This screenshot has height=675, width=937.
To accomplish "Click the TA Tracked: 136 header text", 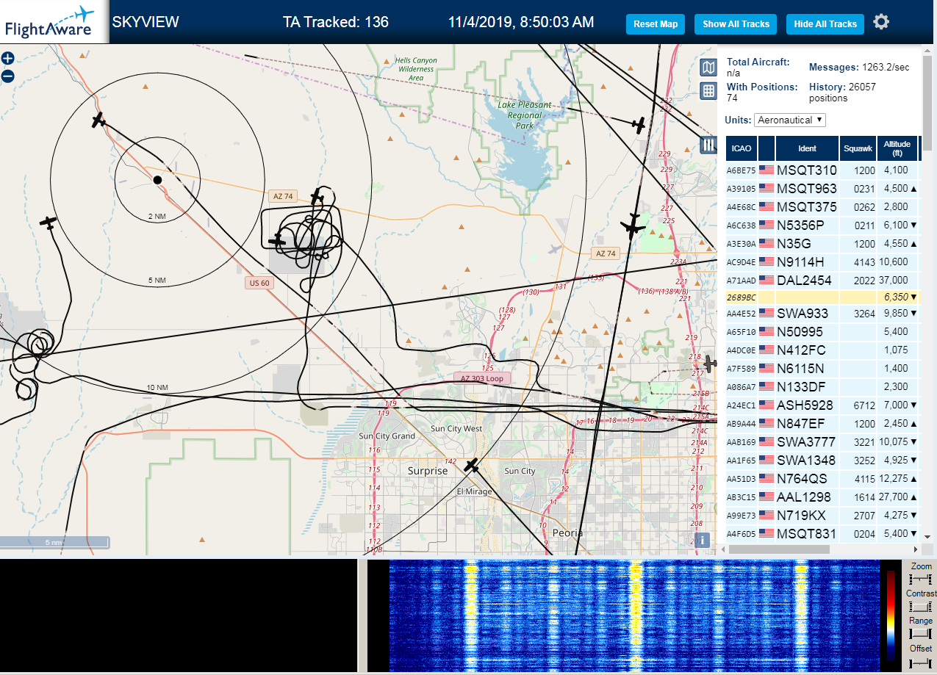I will point(336,22).
